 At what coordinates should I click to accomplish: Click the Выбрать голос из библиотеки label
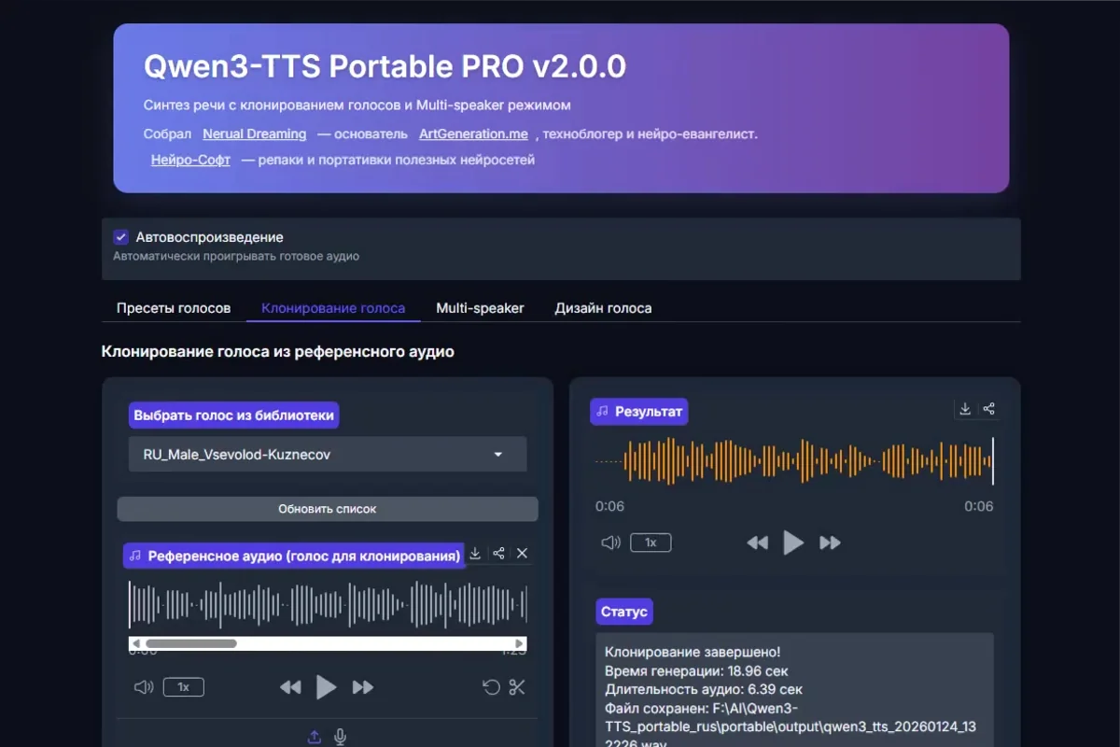[x=233, y=416]
